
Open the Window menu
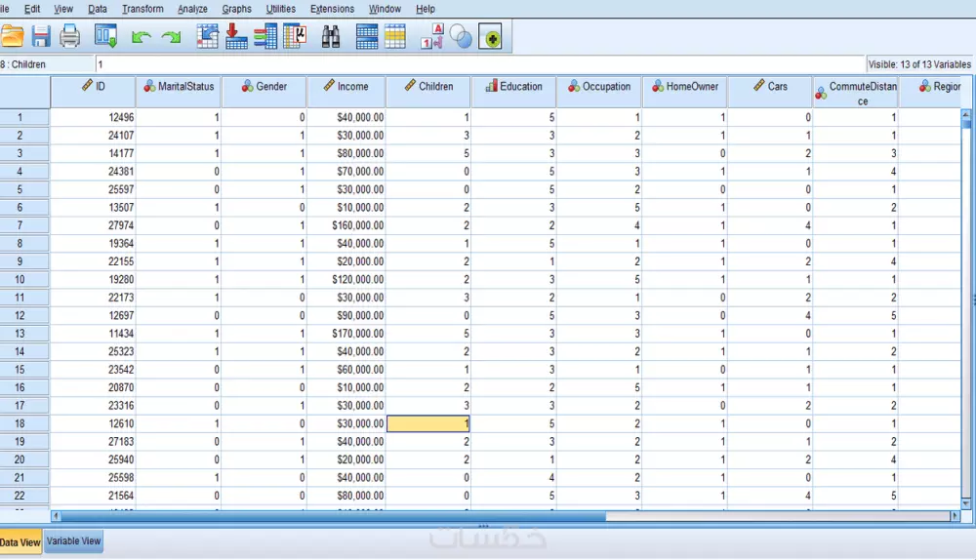click(385, 9)
